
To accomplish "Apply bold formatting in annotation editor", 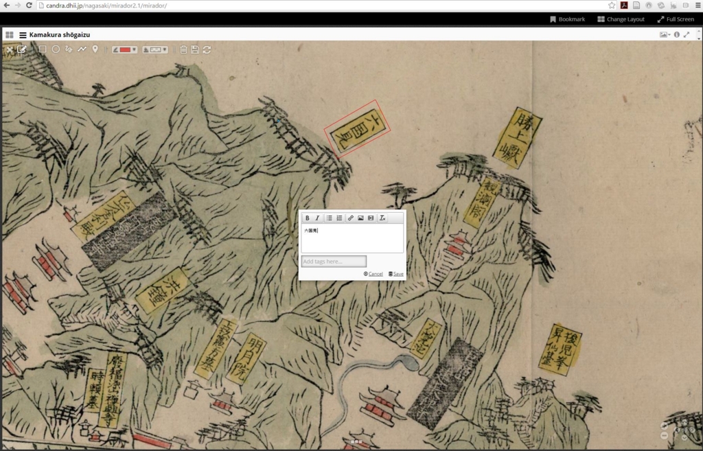I will (307, 218).
